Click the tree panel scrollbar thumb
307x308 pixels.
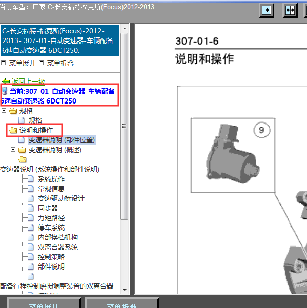click(125, 126)
